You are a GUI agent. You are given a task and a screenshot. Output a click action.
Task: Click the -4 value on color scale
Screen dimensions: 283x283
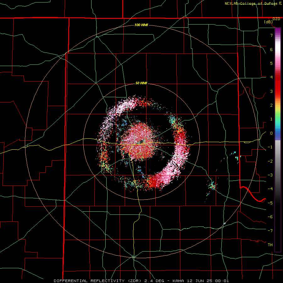pyautogui.click(x=270, y=189)
